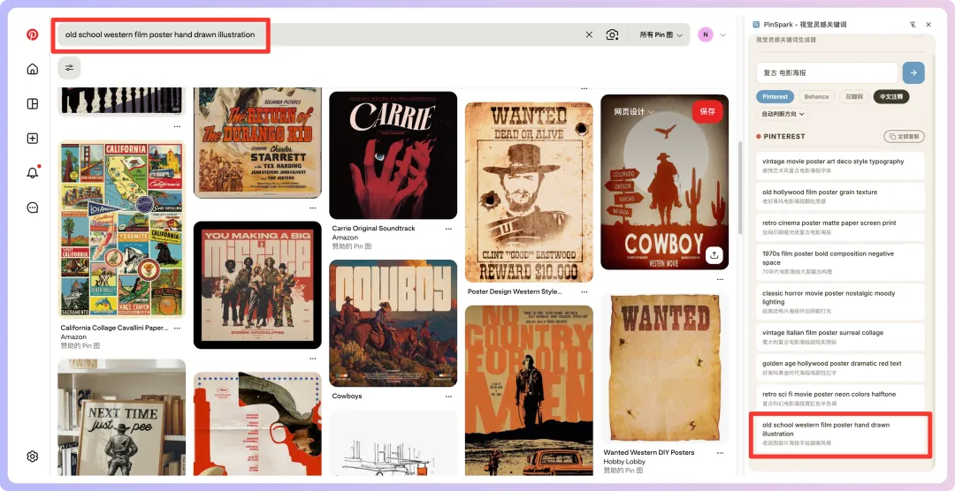Viewport: 955px width, 491px height.
Task: Select keyword classic horror movie poster nostalgic moody lighting
Action: tap(840, 301)
